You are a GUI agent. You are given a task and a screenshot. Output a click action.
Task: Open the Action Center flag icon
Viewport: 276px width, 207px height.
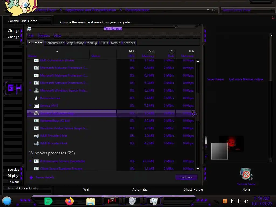pos(233,201)
